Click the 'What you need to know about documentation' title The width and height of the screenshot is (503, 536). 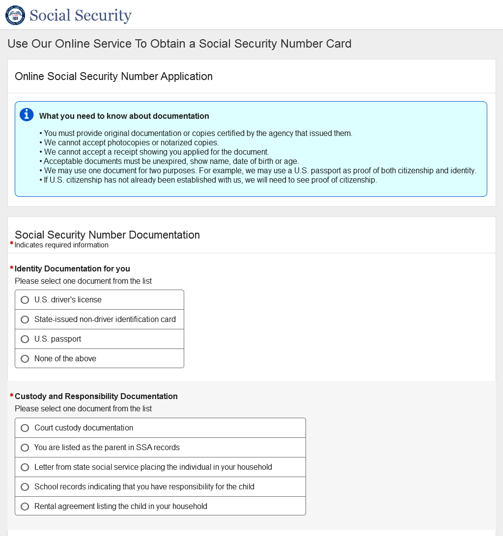pos(124,116)
